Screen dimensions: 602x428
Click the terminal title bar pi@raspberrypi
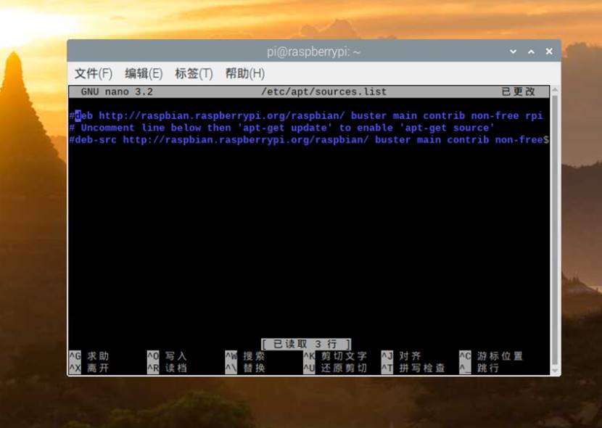click(x=313, y=52)
